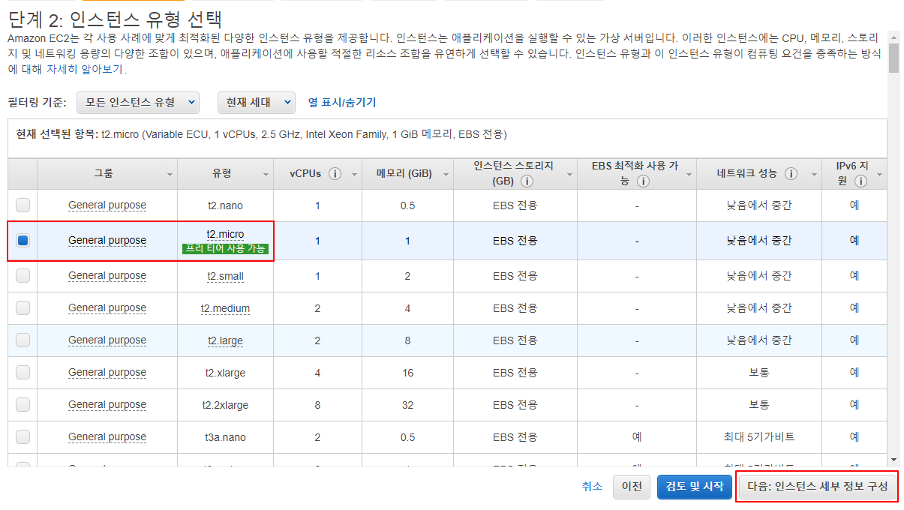Viewport: 904px width, 510px height.
Task: Open the IPv6 지원 info icon
Action: pos(860,181)
